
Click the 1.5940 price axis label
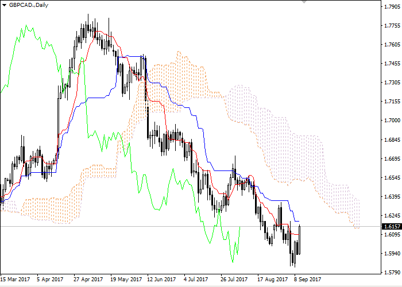point(392,254)
